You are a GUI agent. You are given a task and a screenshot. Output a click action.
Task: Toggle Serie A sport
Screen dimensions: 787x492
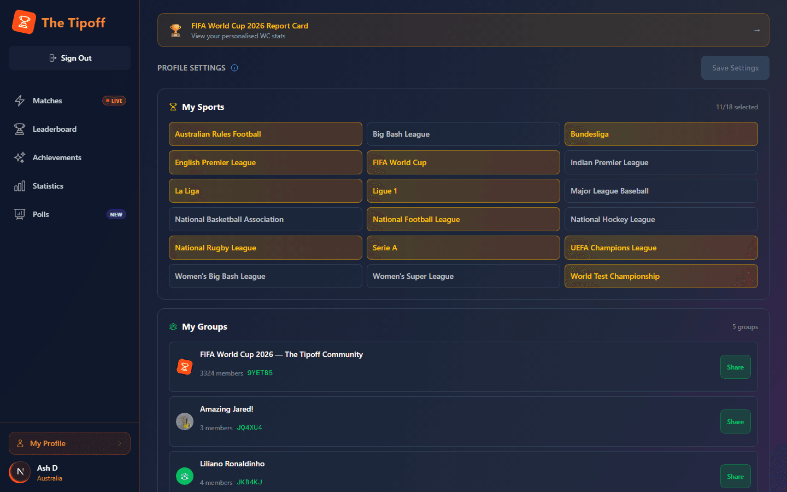[463, 248]
